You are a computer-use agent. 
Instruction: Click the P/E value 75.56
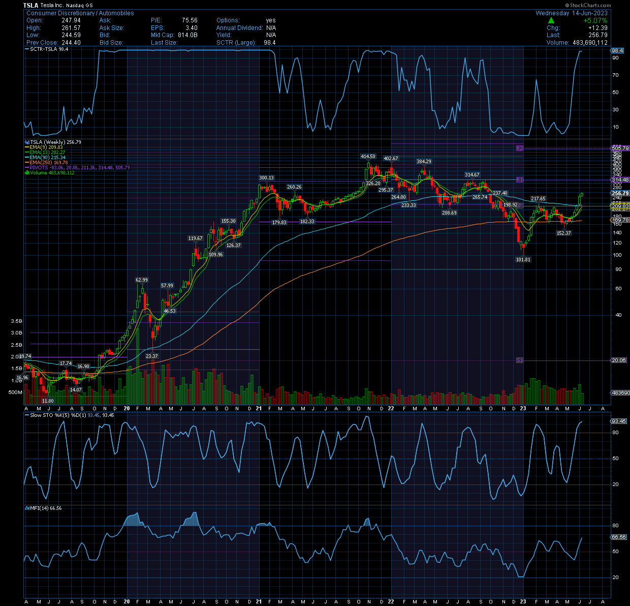pyautogui.click(x=190, y=20)
